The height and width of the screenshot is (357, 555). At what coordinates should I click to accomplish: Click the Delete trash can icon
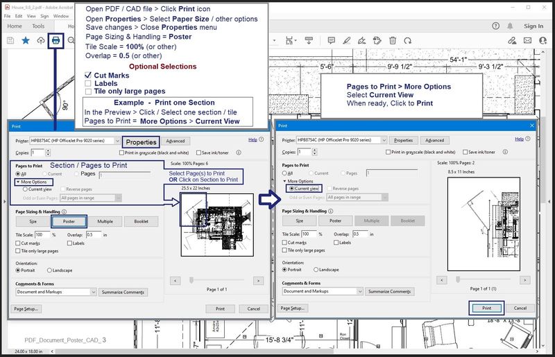393,41
